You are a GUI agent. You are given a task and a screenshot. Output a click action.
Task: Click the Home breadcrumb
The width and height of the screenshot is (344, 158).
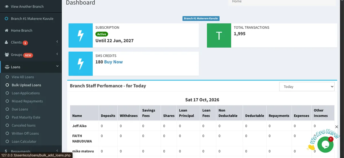pos(237,1)
